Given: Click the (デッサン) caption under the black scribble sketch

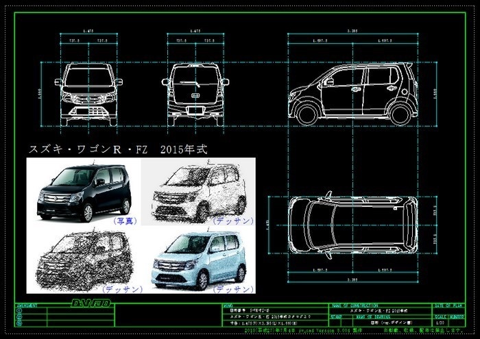Looking at the screenshot, I should tap(123, 289).
